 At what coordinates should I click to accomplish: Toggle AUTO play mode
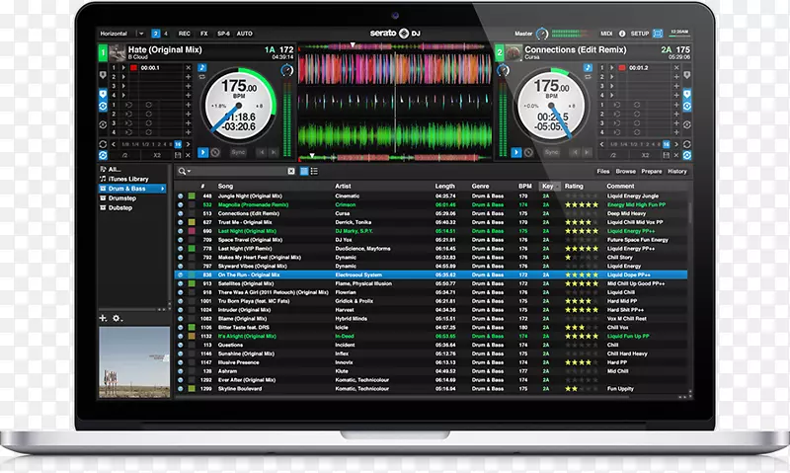[244, 34]
